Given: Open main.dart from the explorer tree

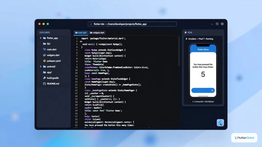Looking at the screenshot, I should 52,49.
